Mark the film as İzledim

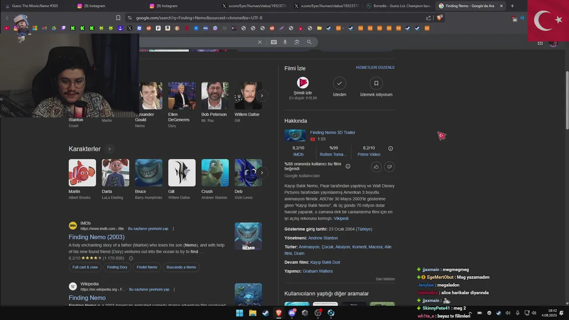[x=340, y=83]
